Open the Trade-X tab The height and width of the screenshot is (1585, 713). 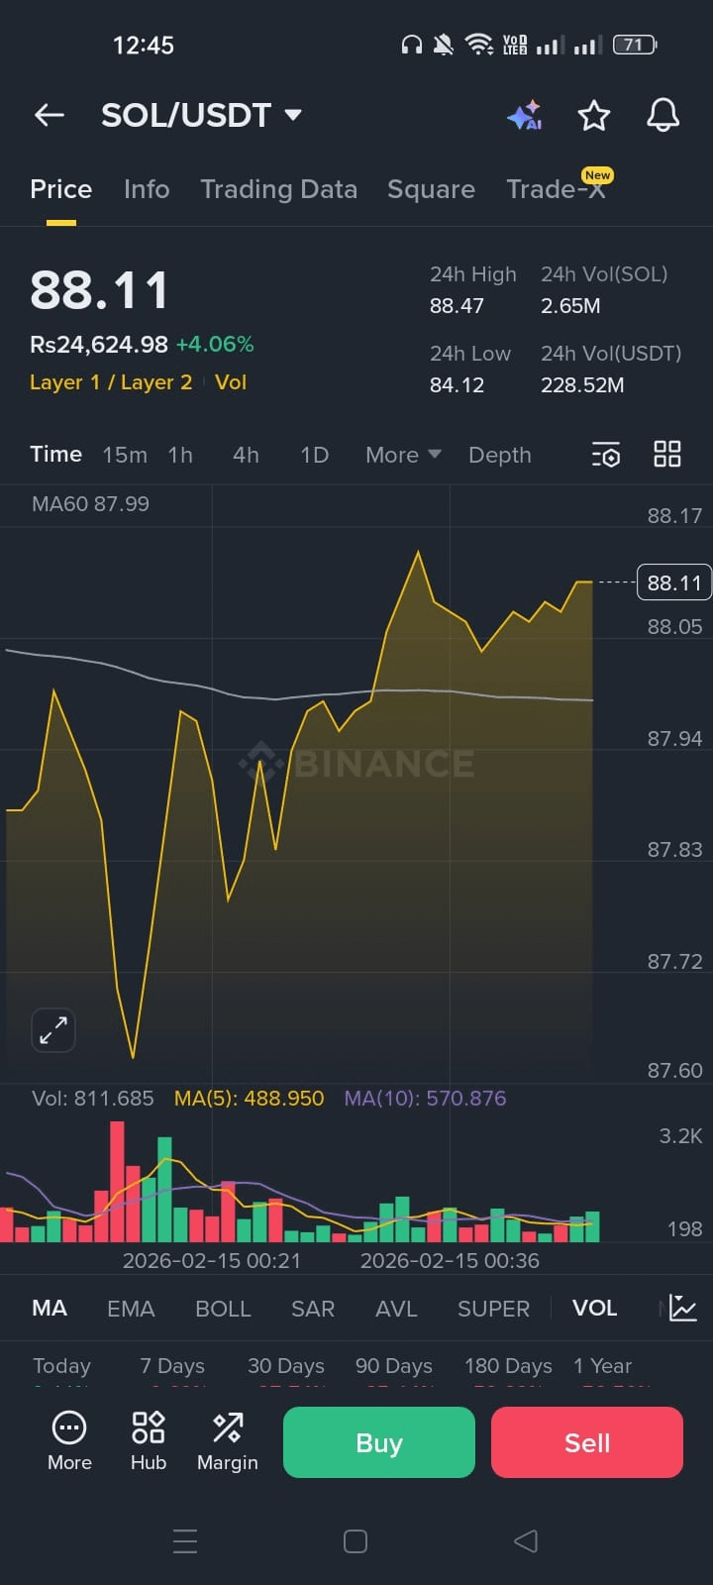click(x=556, y=189)
